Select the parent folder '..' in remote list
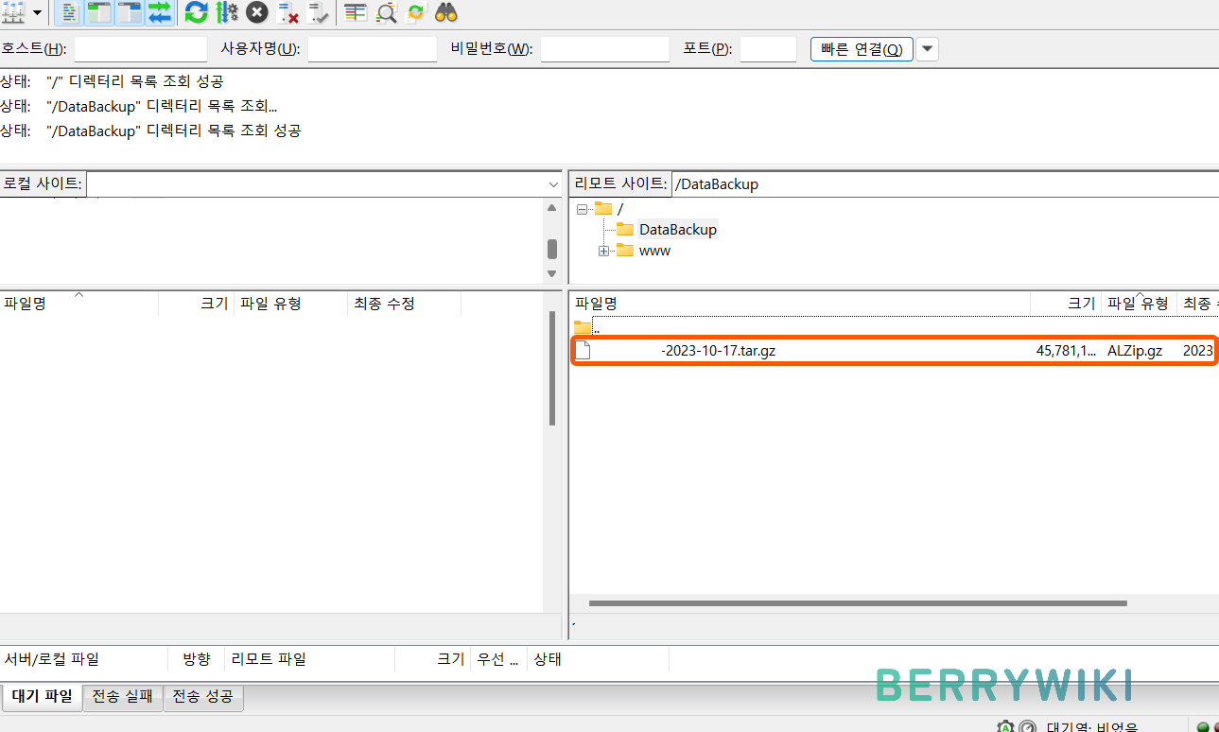The image size is (1219, 732). point(894,328)
